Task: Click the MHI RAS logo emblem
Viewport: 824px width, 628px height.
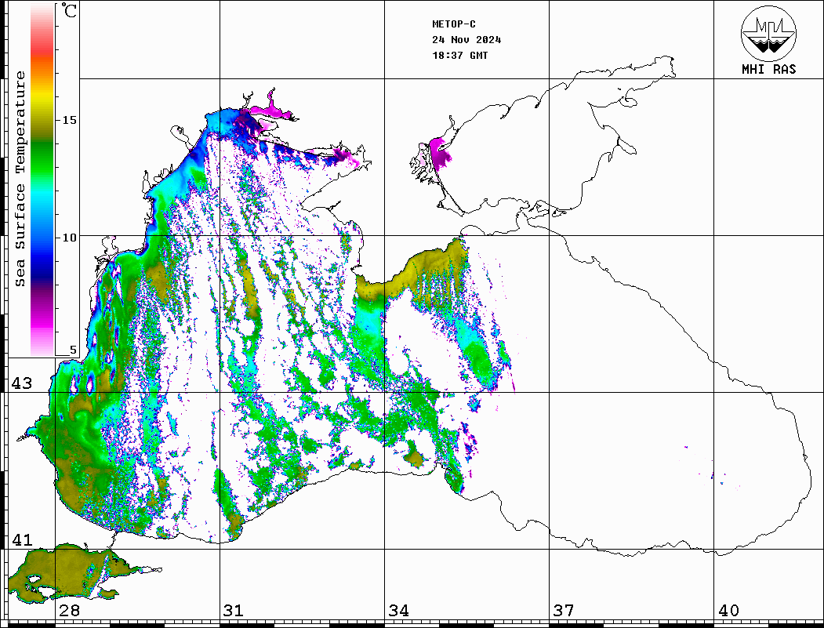Action: pos(769,33)
